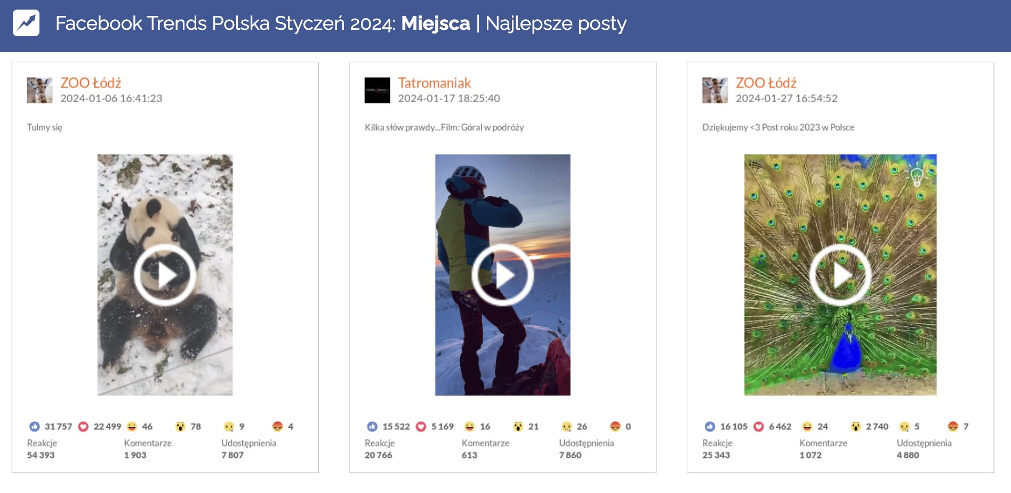The width and height of the screenshot is (1011, 493).
Task: Click the black Tatromaniak profile avatar
Action: 378,90
